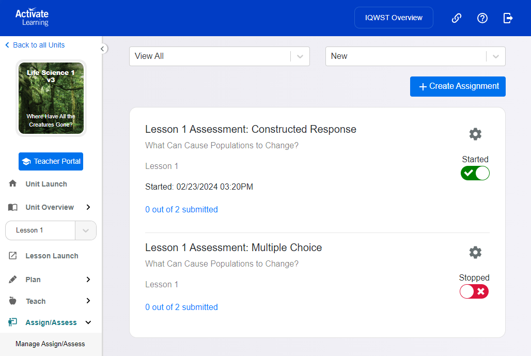Expand the Teach sidebar section
531x356 pixels.
click(88, 301)
